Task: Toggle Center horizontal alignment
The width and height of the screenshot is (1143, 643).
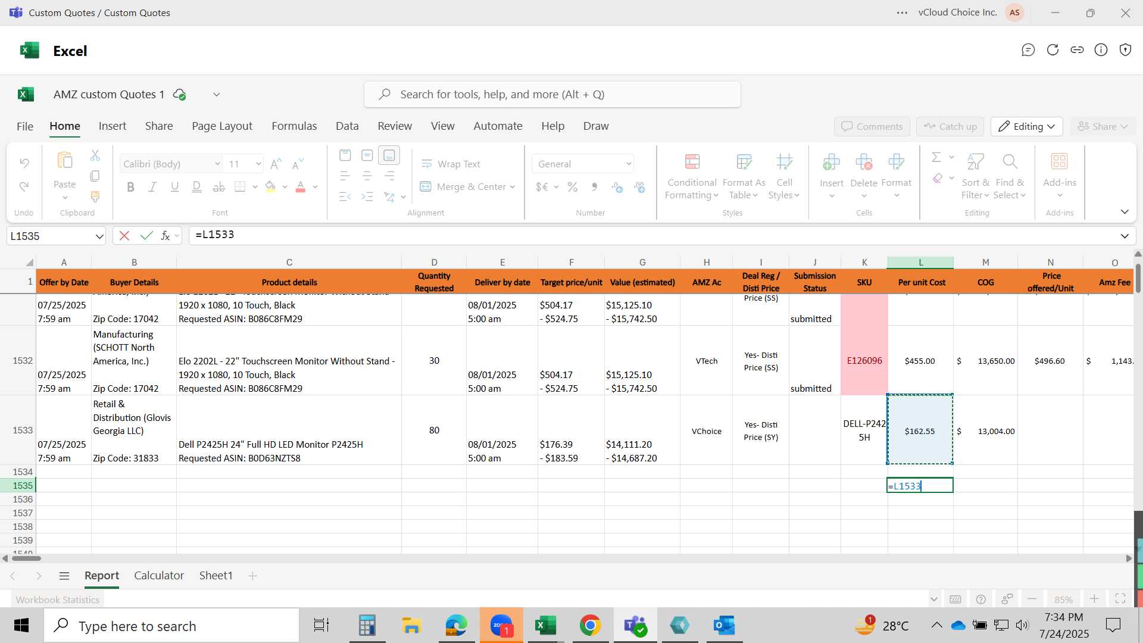Action: click(x=367, y=176)
